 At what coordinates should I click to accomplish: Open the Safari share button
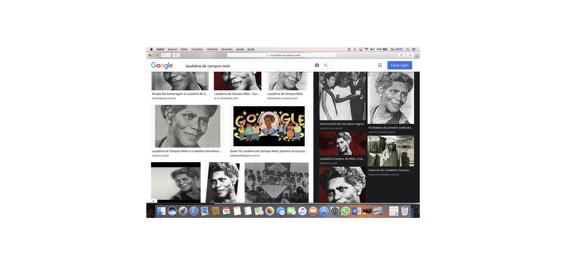click(401, 55)
